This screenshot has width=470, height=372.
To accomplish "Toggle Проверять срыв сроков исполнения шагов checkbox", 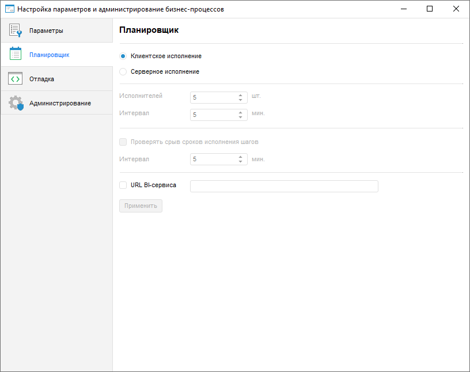I will click(123, 142).
